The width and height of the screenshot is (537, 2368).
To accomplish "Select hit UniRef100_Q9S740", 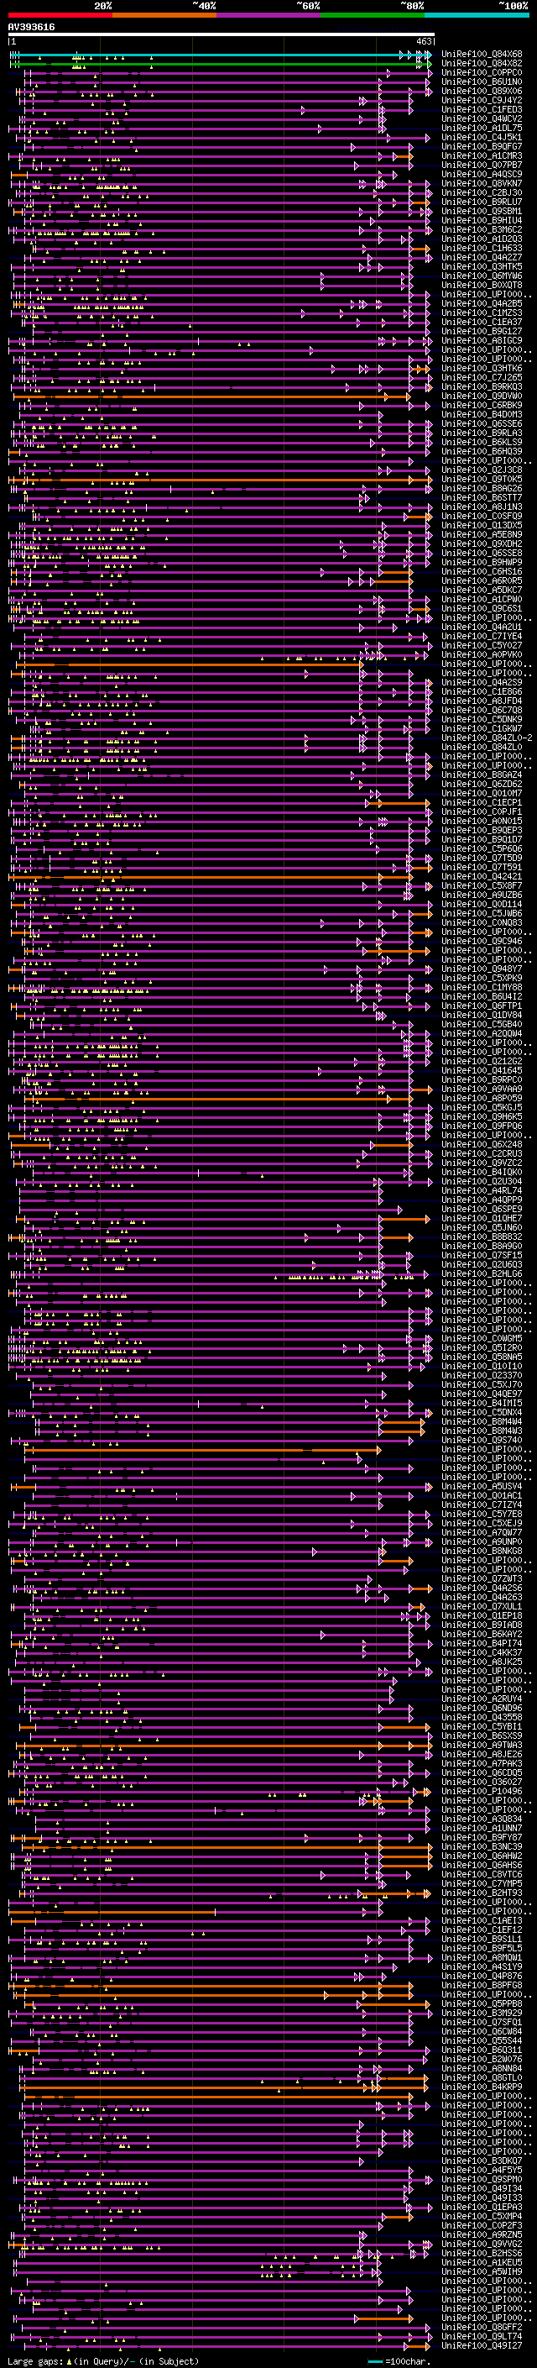I will pyautogui.click(x=482, y=1440).
